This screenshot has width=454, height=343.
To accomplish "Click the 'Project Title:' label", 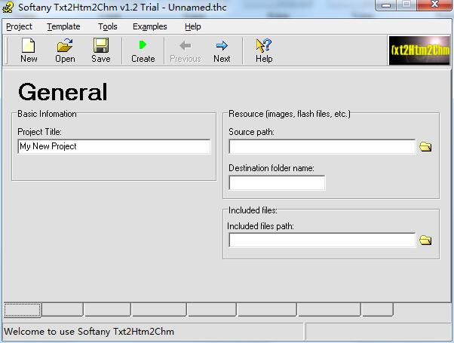I will [x=40, y=132].
